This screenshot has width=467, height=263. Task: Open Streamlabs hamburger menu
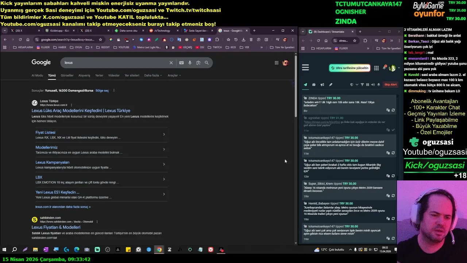click(305, 68)
